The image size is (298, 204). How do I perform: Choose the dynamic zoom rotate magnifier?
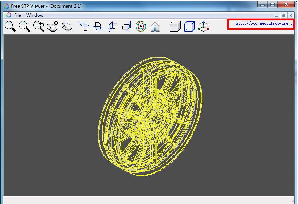click(x=38, y=26)
